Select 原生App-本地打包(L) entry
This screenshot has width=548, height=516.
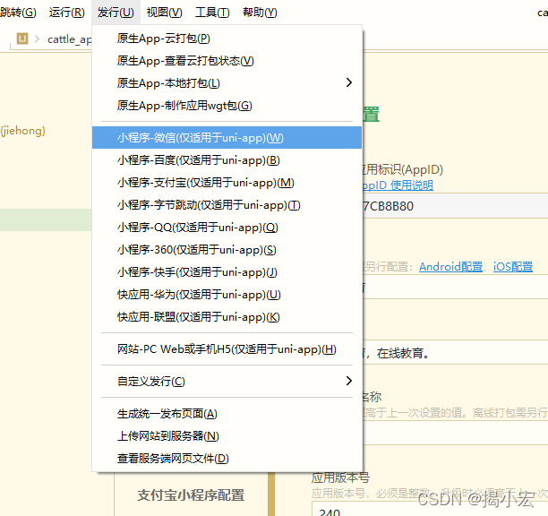point(227,83)
